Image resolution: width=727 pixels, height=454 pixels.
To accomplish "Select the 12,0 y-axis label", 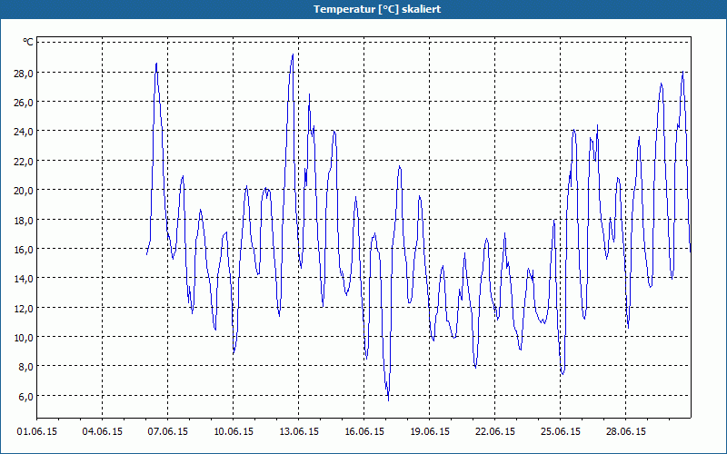I will click(x=24, y=309).
